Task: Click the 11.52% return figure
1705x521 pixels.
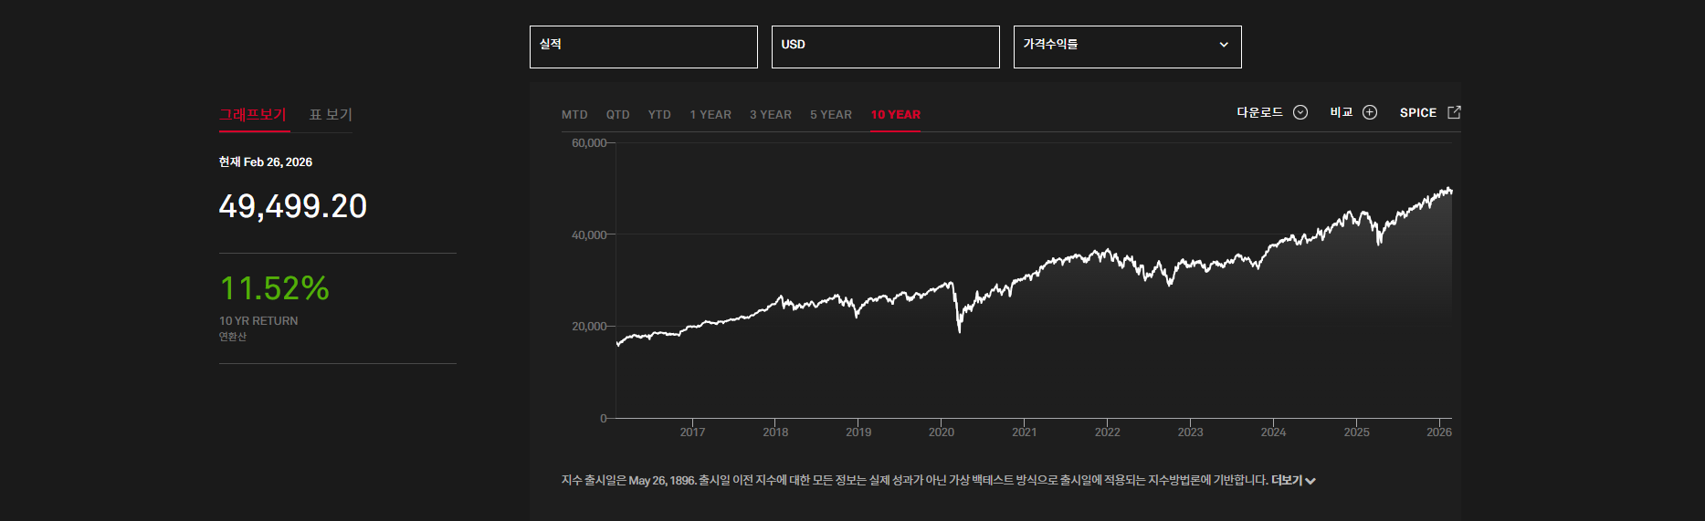Action: click(274, 288)
